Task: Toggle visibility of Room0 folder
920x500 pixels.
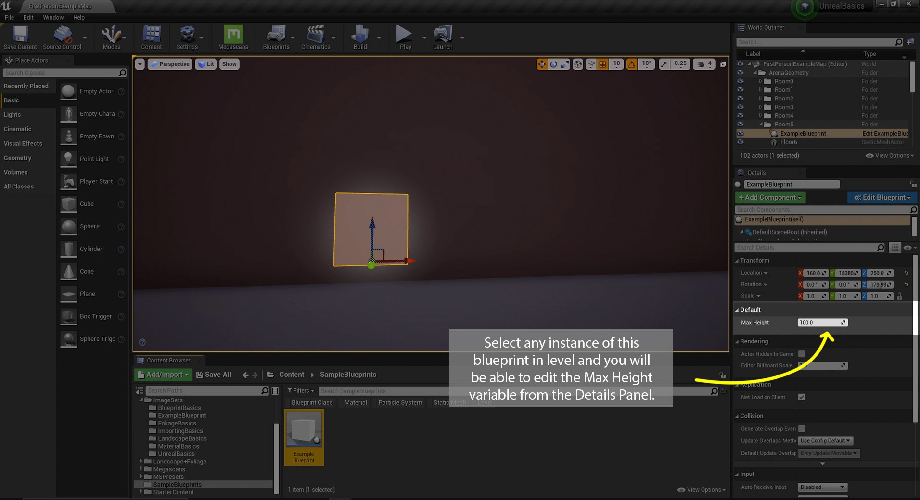Action: pyautogui.click(x=741, y=81)
